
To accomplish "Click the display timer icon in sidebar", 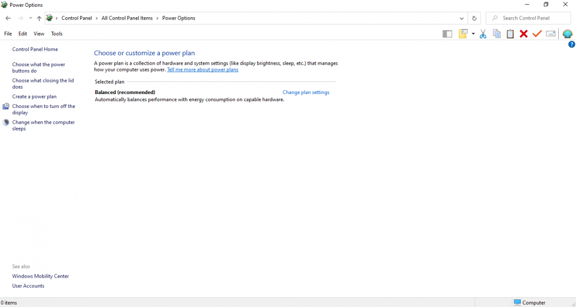I will click(x=6, y=106).
